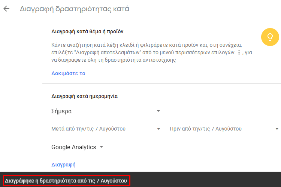Screen dimensions: 281x187
Task: Open 'Μετά από την/τις 7 Αυγούστου' date field
Action: pos(106,129)
